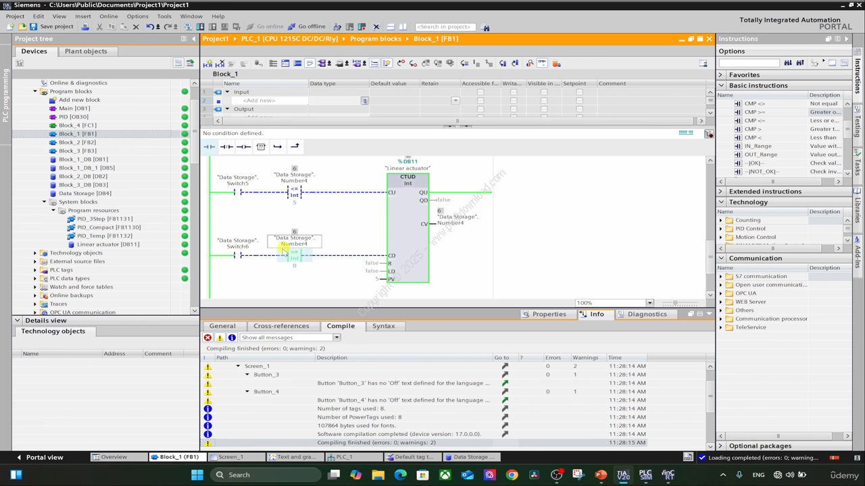865x486 pixels.
Task: Click the insert network icon
Action: (209, 63)
